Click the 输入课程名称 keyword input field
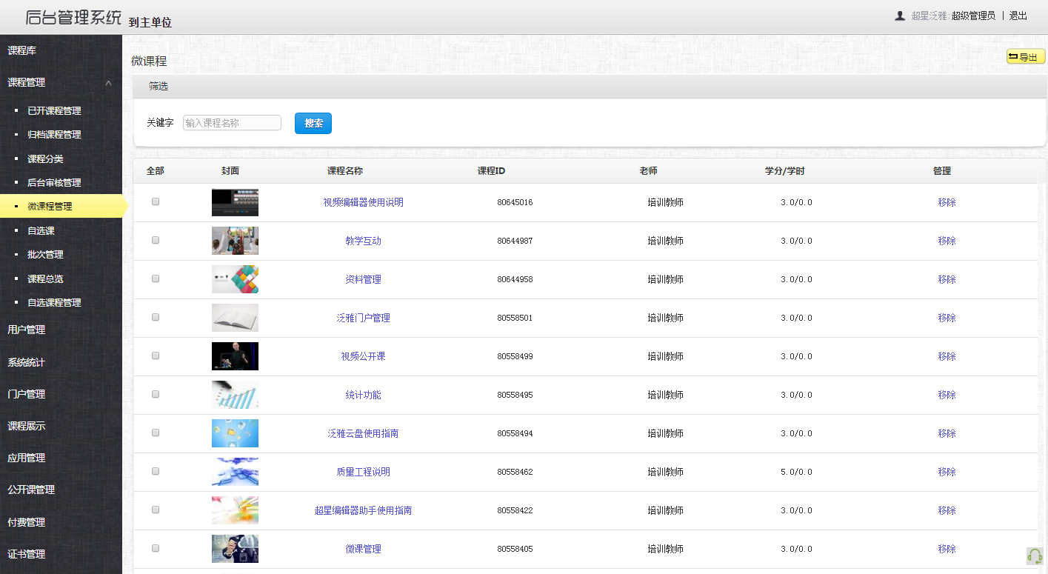 tap(233, 122)
